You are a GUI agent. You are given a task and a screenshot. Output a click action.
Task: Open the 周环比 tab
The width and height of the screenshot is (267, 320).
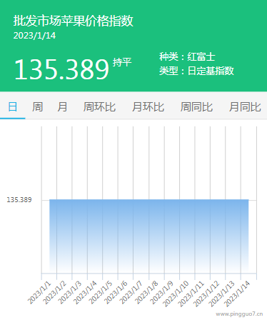pyautogui.click(x=99, y=106)
